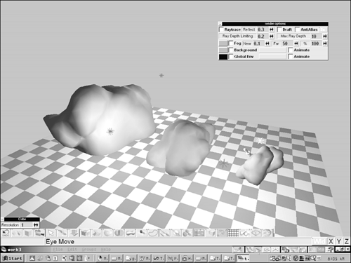Enable the Raytrace checkbox
Viewport: 351px width, 263px height.
(221, 29)
